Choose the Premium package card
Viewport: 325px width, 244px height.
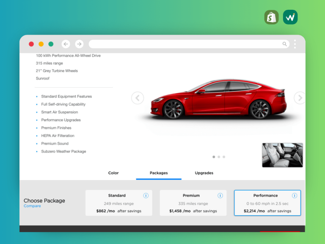coord(193,203)
